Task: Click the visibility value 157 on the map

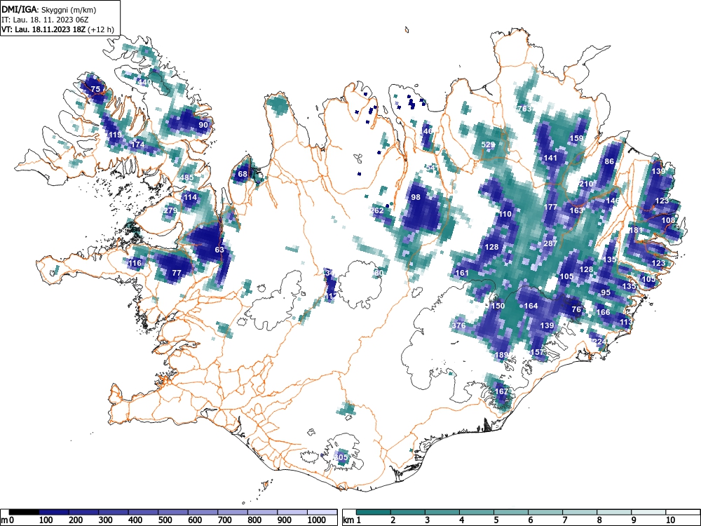Action: pos(537,352)
